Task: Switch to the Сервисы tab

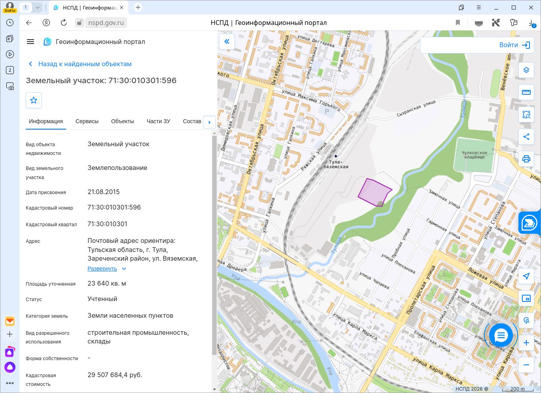Action: click(x=87, y=121)
